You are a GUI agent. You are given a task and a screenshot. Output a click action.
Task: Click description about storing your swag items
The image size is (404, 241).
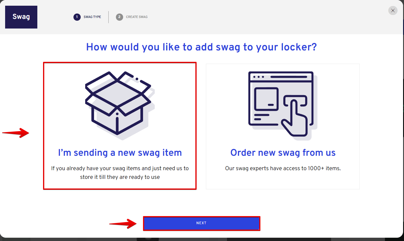tap(120, 173)
